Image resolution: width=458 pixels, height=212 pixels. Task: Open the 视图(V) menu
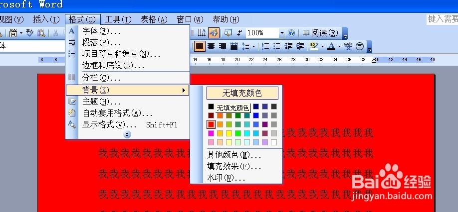pos(11,19)
